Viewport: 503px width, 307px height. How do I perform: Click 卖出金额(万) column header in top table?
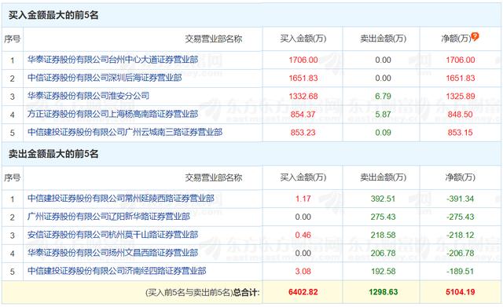point(383,38)
